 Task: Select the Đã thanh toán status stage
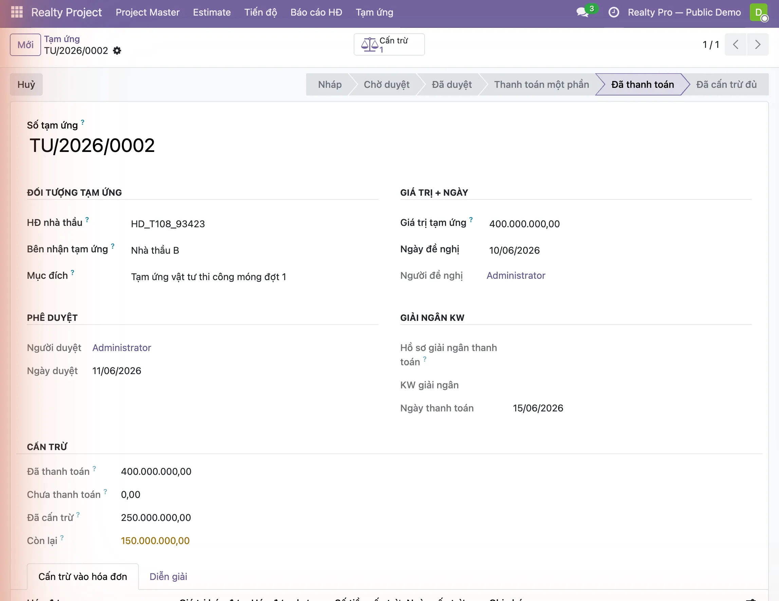(x=643, y=84)
